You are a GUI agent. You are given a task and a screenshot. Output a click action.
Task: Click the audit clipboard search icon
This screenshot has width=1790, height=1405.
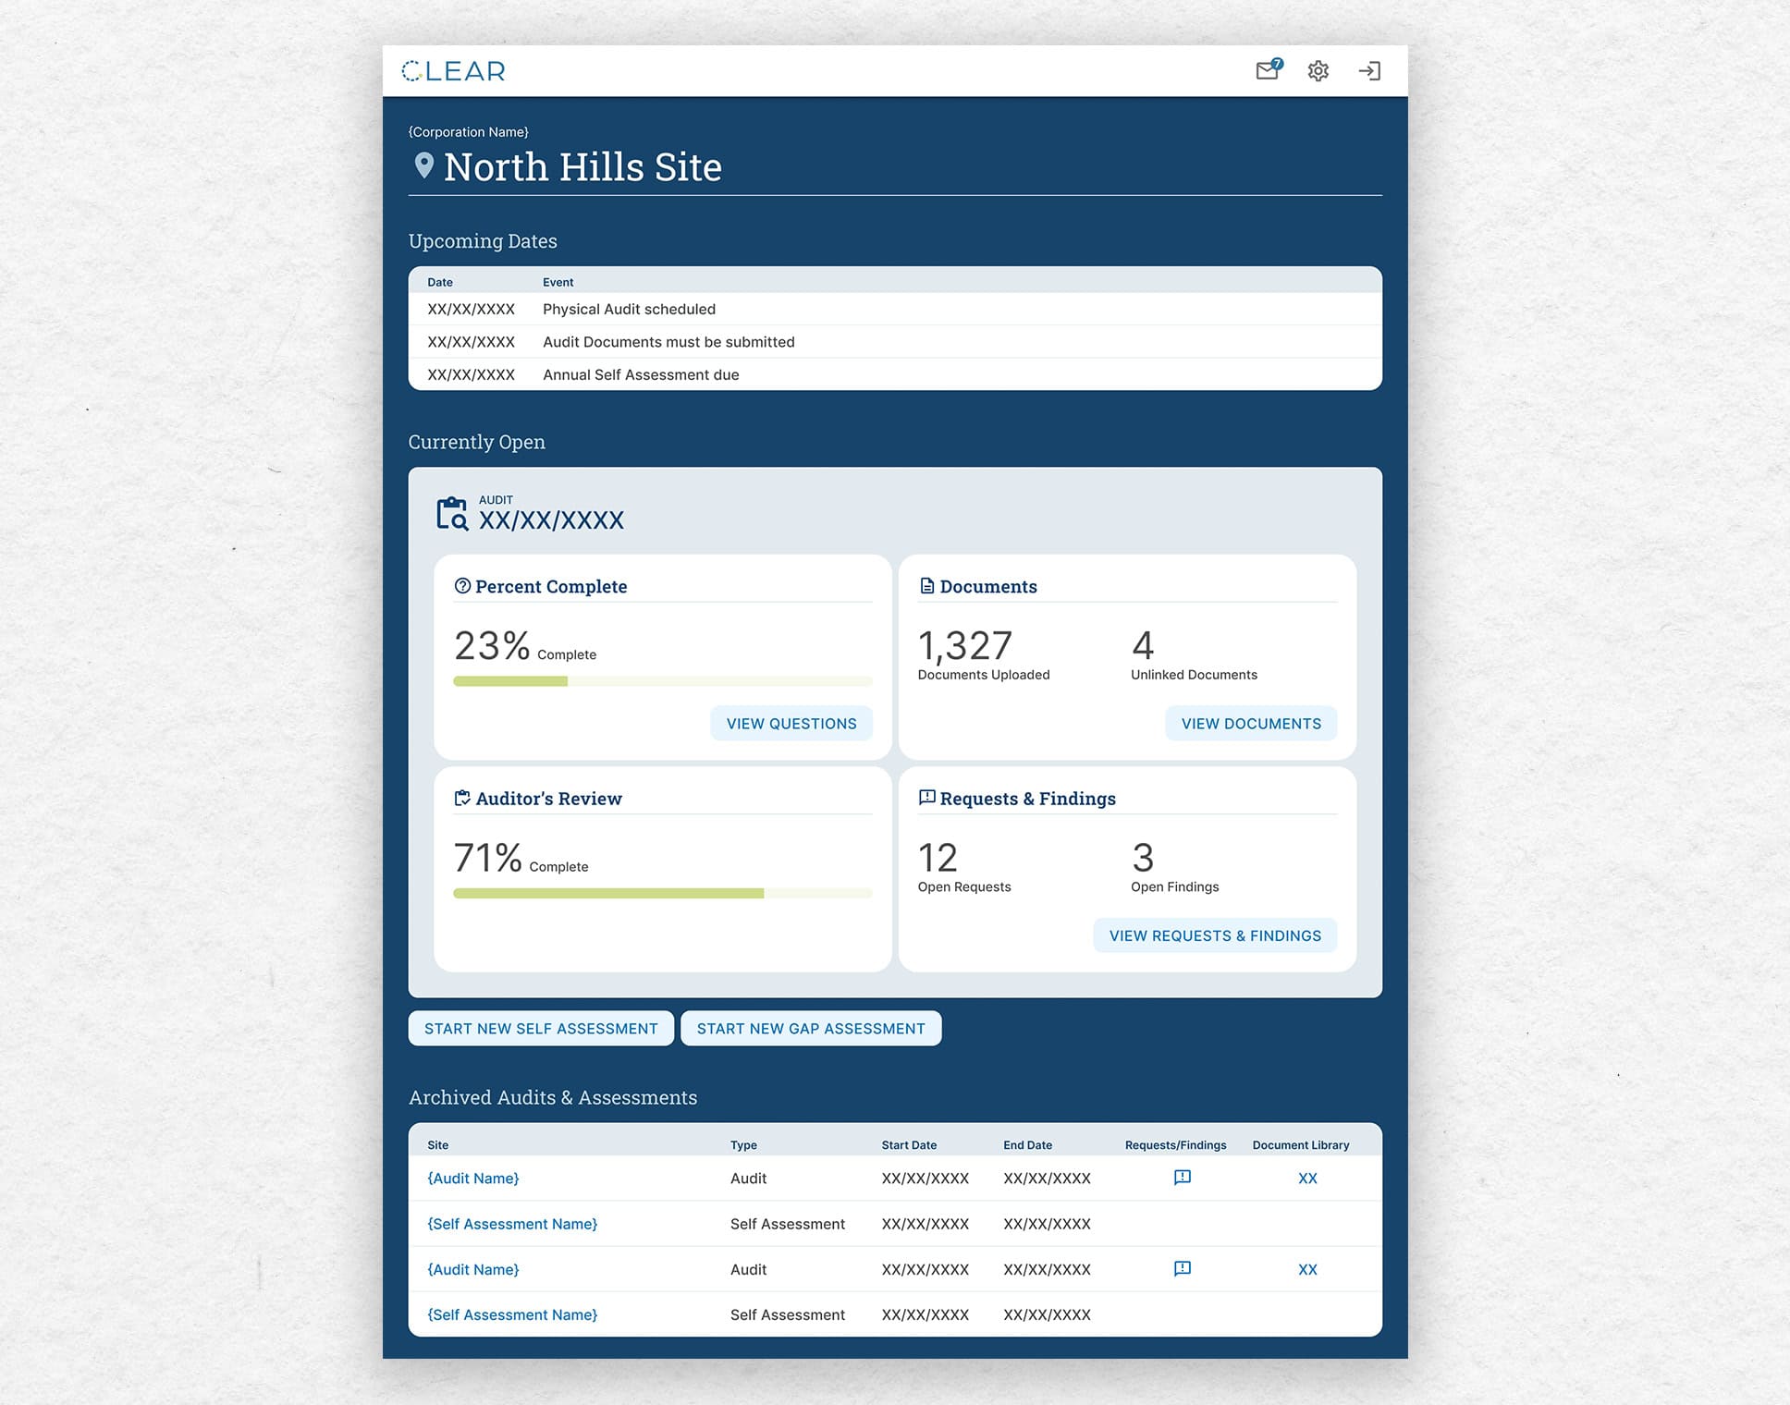[x=452, y=513]
